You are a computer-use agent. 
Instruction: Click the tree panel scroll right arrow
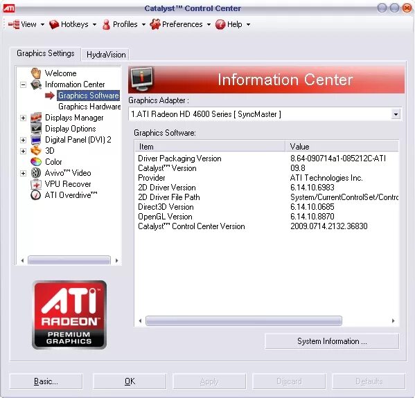[x=116, y=260]
